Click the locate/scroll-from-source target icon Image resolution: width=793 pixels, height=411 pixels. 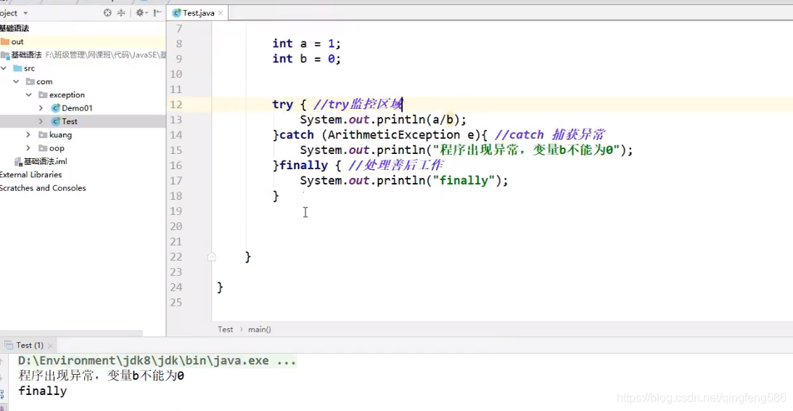107,13
